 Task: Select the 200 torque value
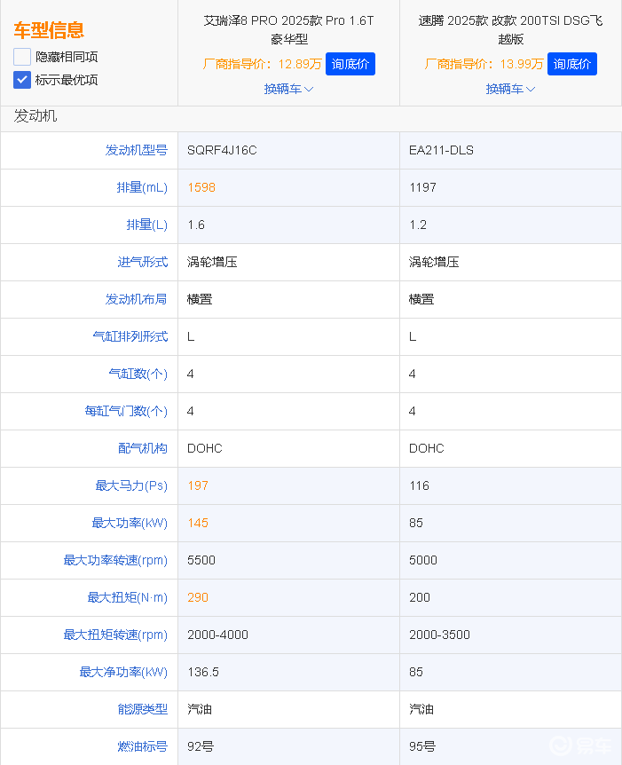tap(420, 597)
